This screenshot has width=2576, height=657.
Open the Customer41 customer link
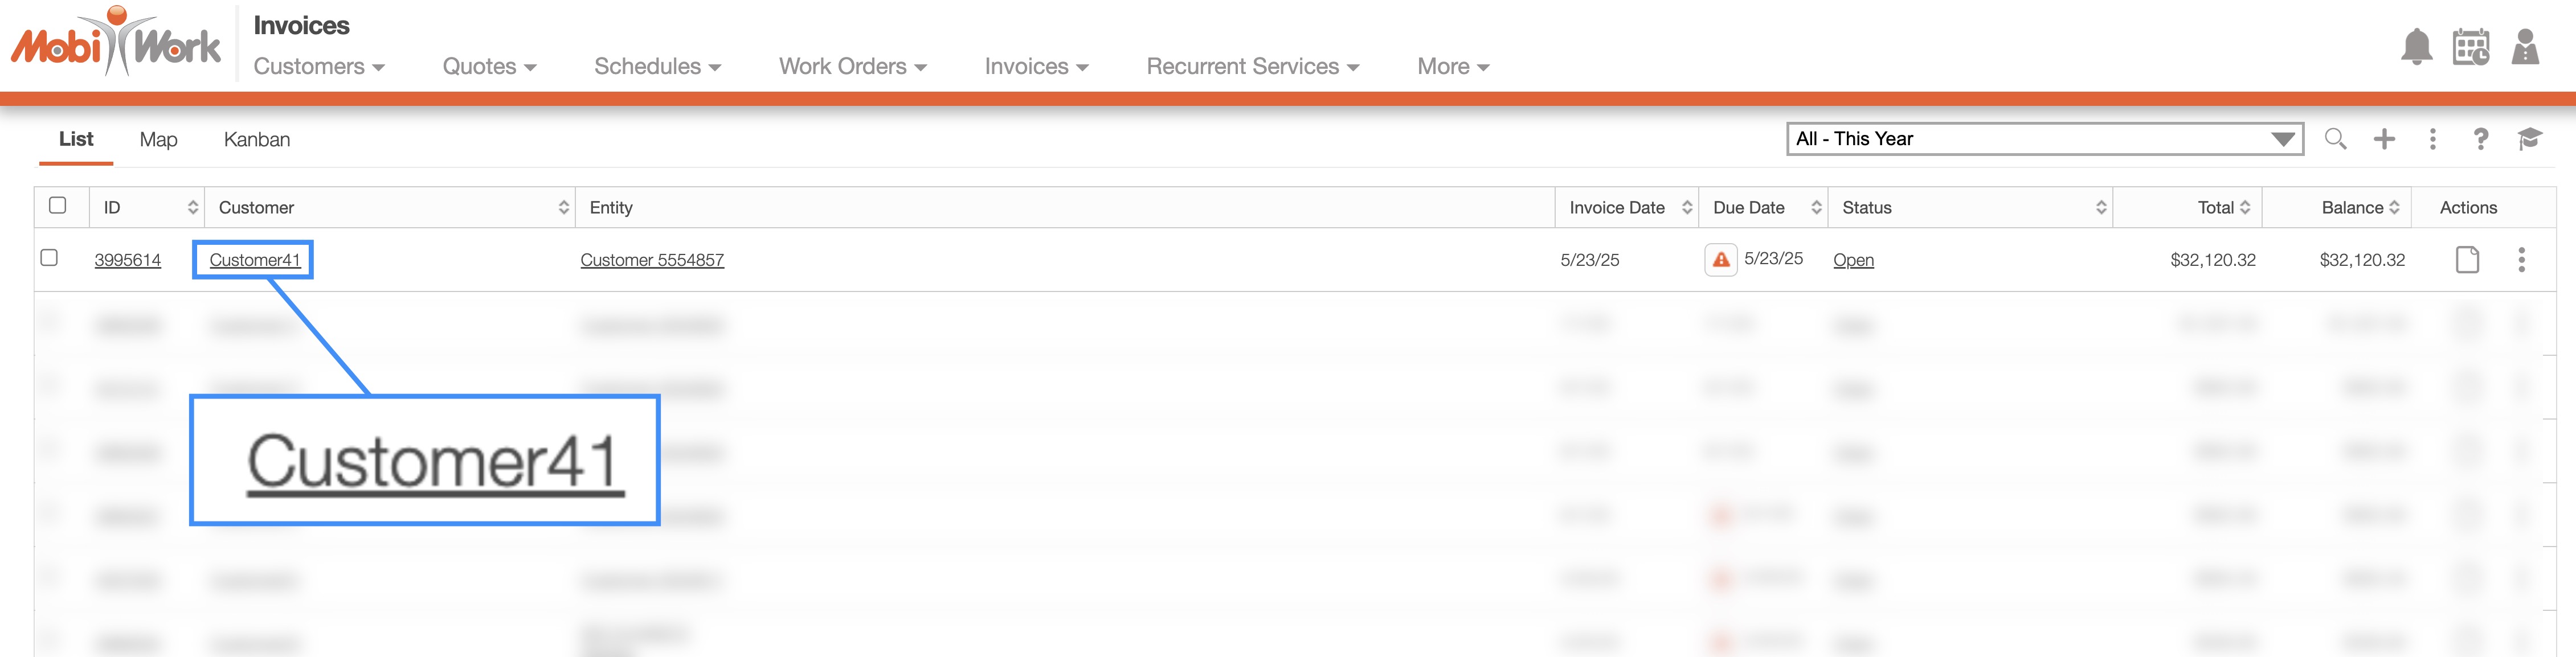tap(255, 260)
